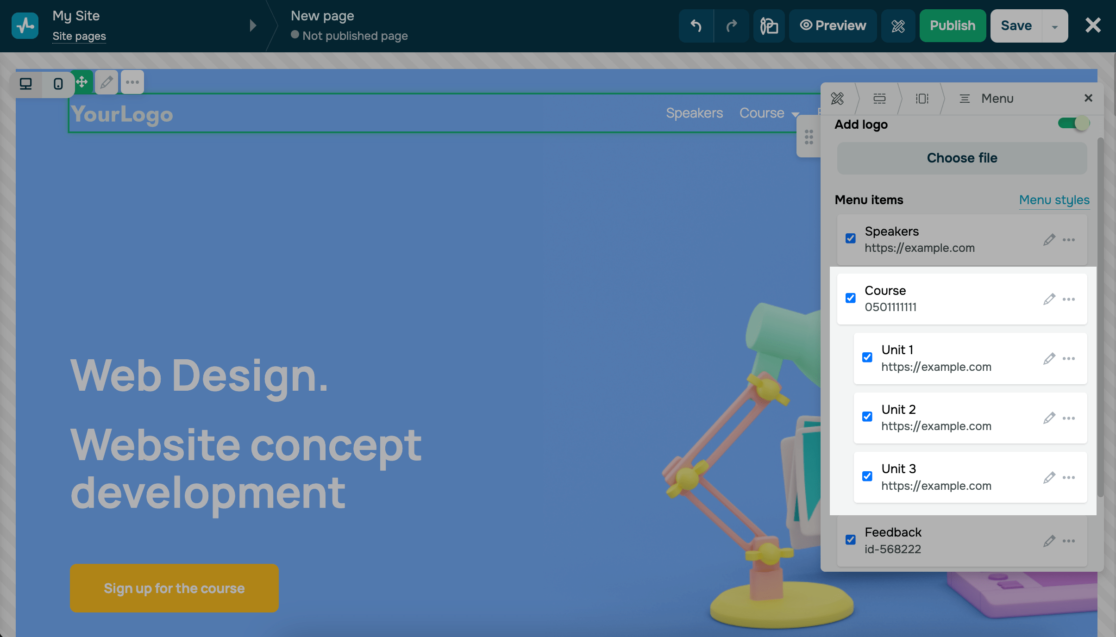Uncheck the Speakers menu item checkbox
Screen dimensions: 1116x637
pyautogui.click(x=851, y=238)
